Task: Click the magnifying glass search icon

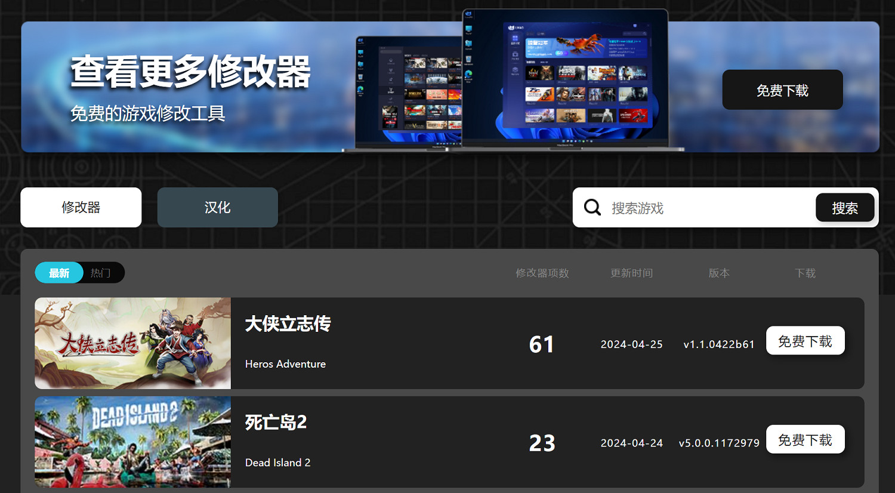Action: (592, 208)
